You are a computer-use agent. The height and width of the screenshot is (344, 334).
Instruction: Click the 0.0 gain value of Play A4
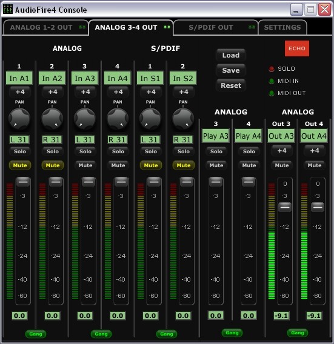click(249, 316)
